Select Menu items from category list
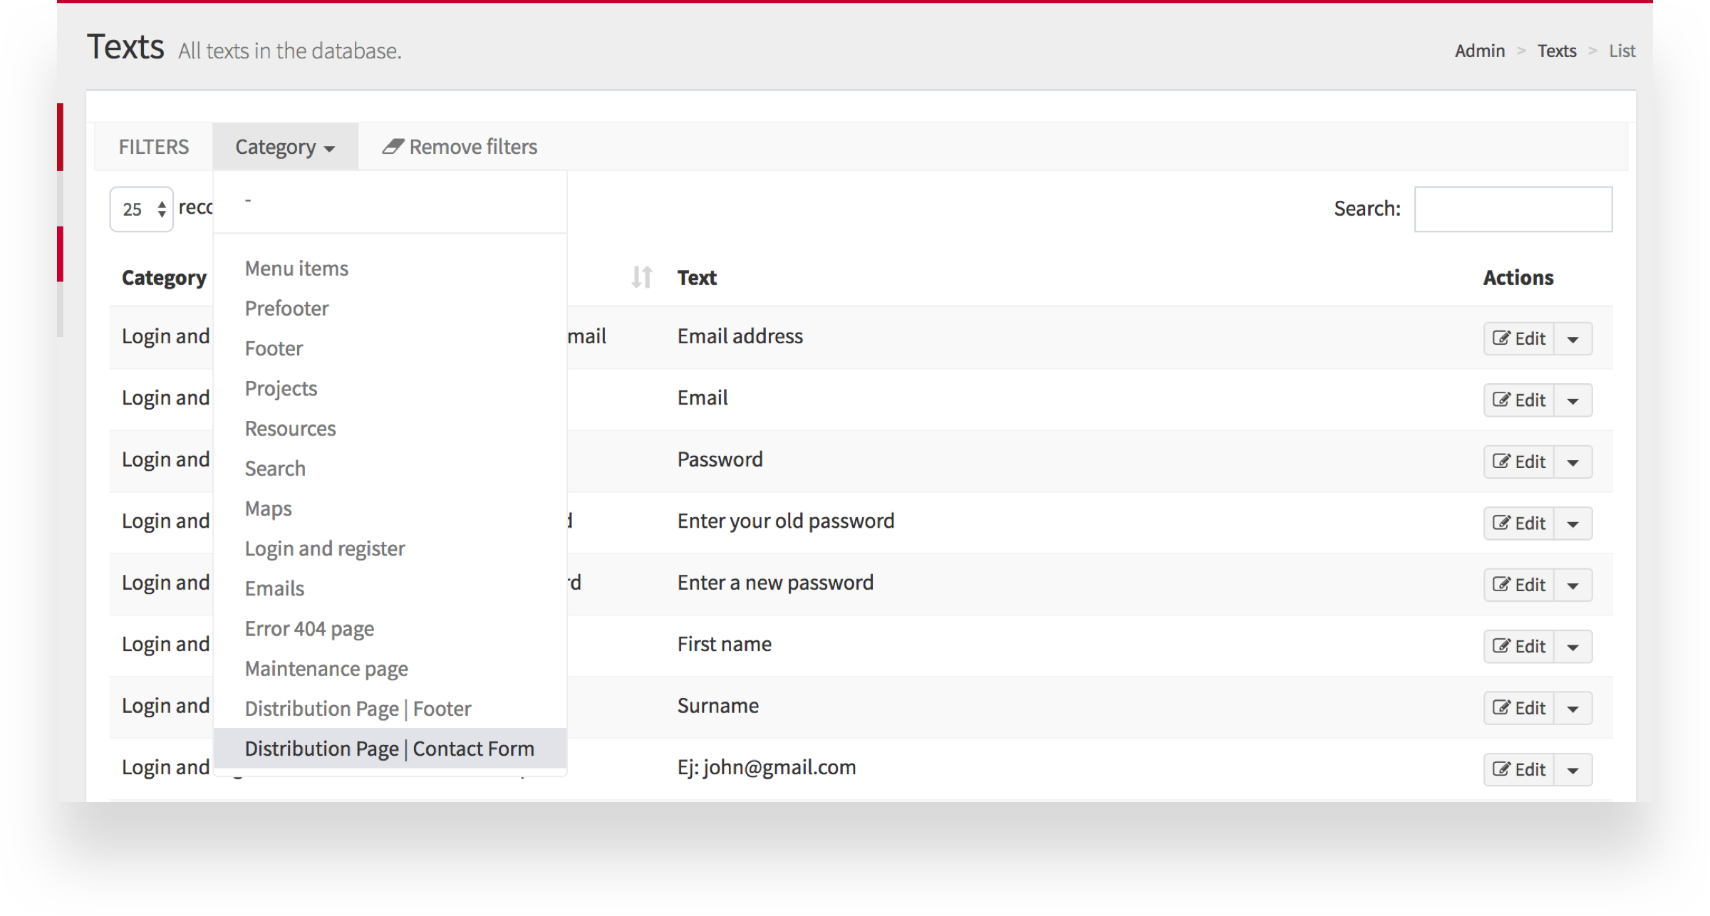Screen dimensions: 1710x916 pos(296,269)
